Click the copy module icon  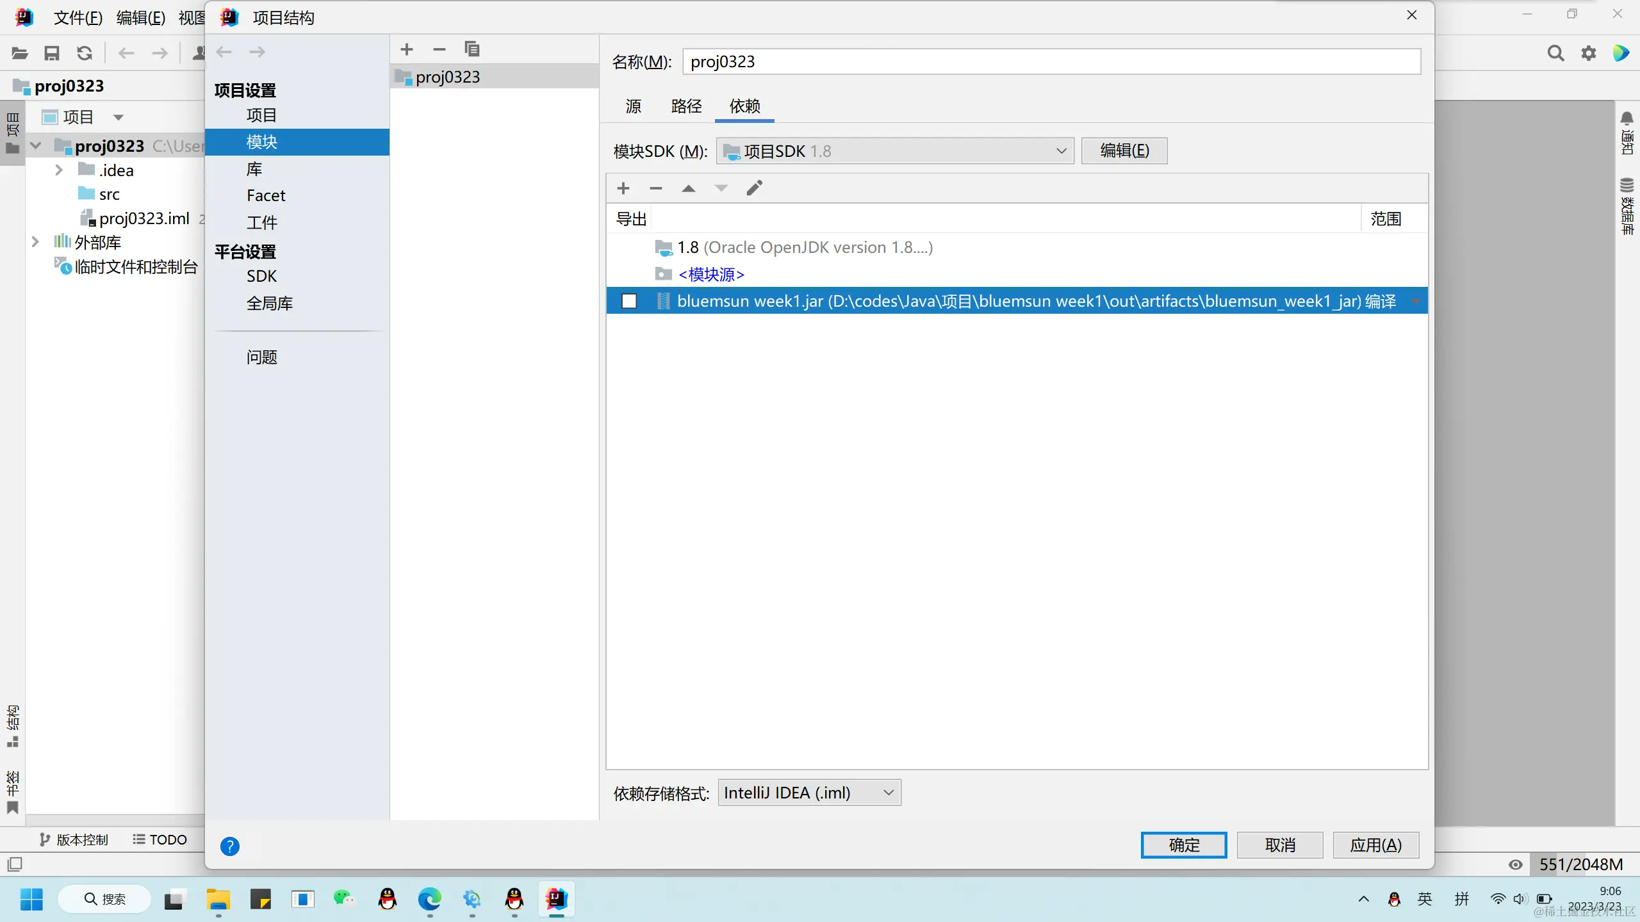tap(472, 49)
